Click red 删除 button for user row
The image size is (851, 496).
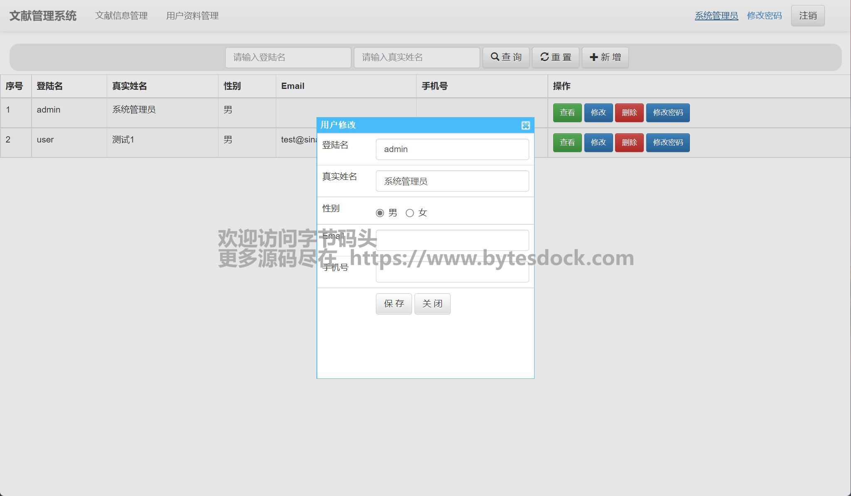pyautogui.click(x=629, y=142)
